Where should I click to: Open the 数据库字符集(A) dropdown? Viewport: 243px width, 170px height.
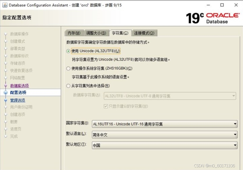click(x=170, y=96)
